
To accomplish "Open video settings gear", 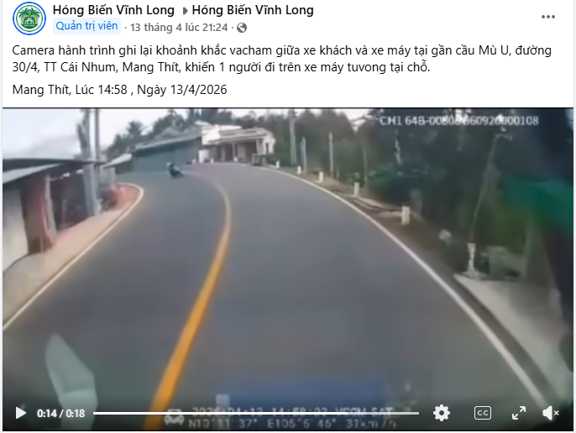I will pos(441,413).
